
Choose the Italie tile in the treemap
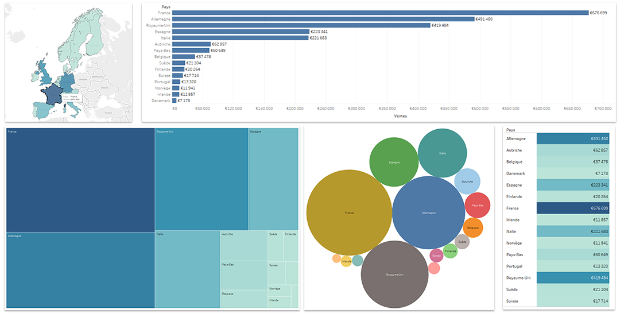click(x=187, y=269)
